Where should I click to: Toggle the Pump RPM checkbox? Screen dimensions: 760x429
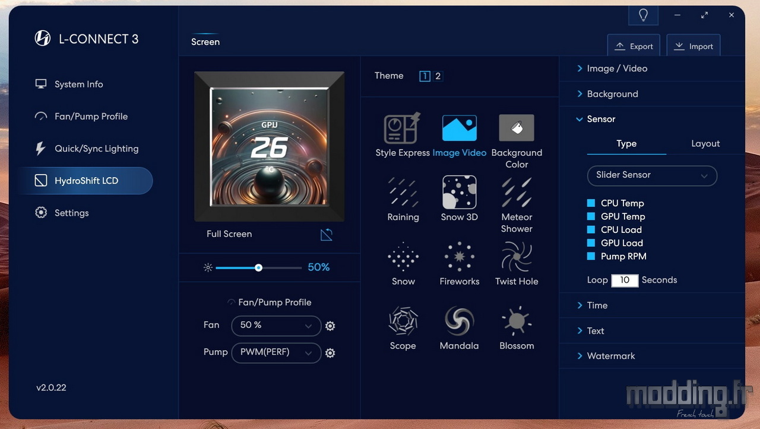591,257
